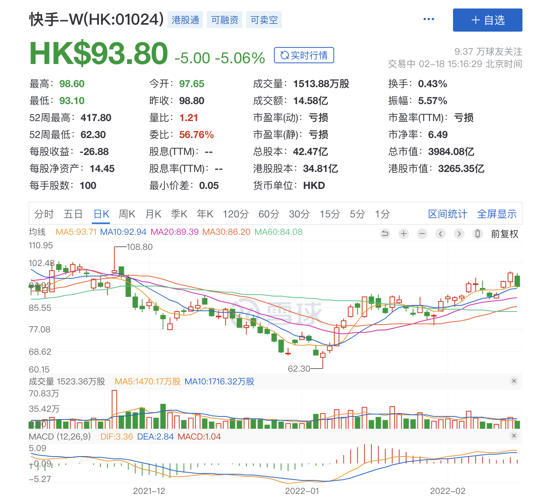Select the 日K chart tab
The image size is (541, 502).
(x=101, y=214)
